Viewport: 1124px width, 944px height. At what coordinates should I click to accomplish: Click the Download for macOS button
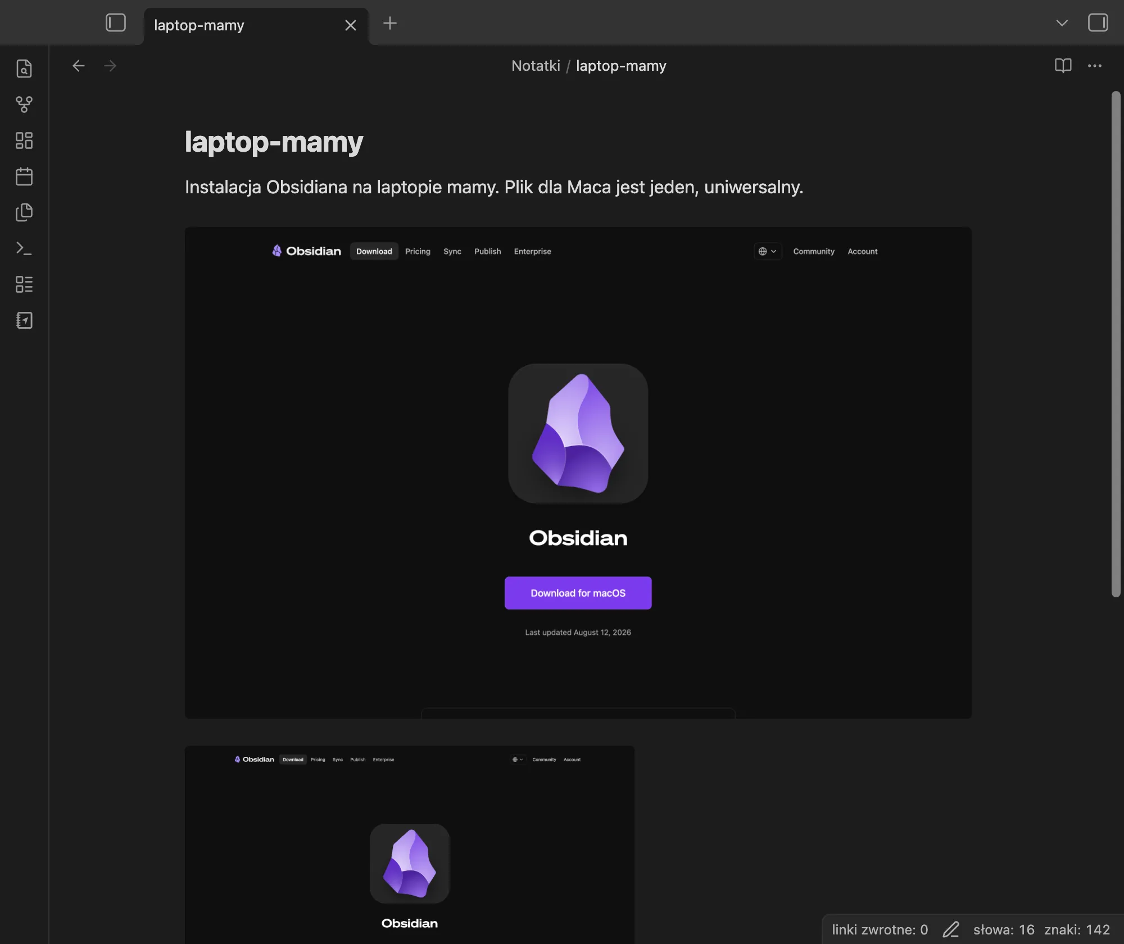point(578,593)
